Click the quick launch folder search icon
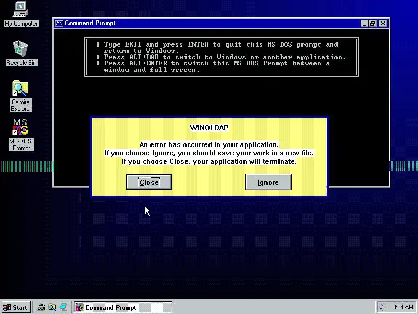Screen dimensions: 418x314 point(52,307)
